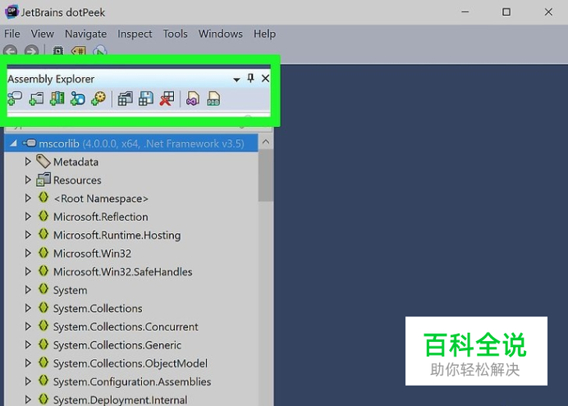Select System.Deployment.Internal label
The height and width of the screenshot is (406, 568).
coord(121,400)
